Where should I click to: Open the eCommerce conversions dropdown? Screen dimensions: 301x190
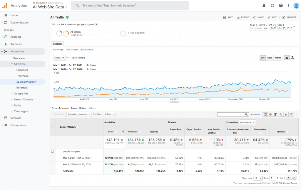pos(247,122)
